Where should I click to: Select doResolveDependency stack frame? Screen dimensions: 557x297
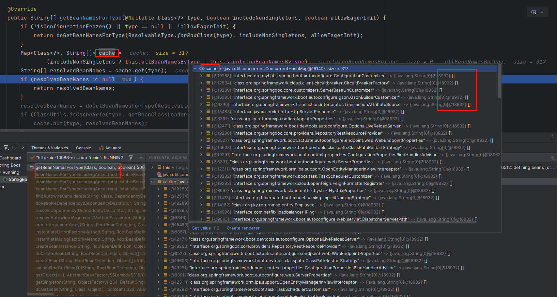coord(90,203)
